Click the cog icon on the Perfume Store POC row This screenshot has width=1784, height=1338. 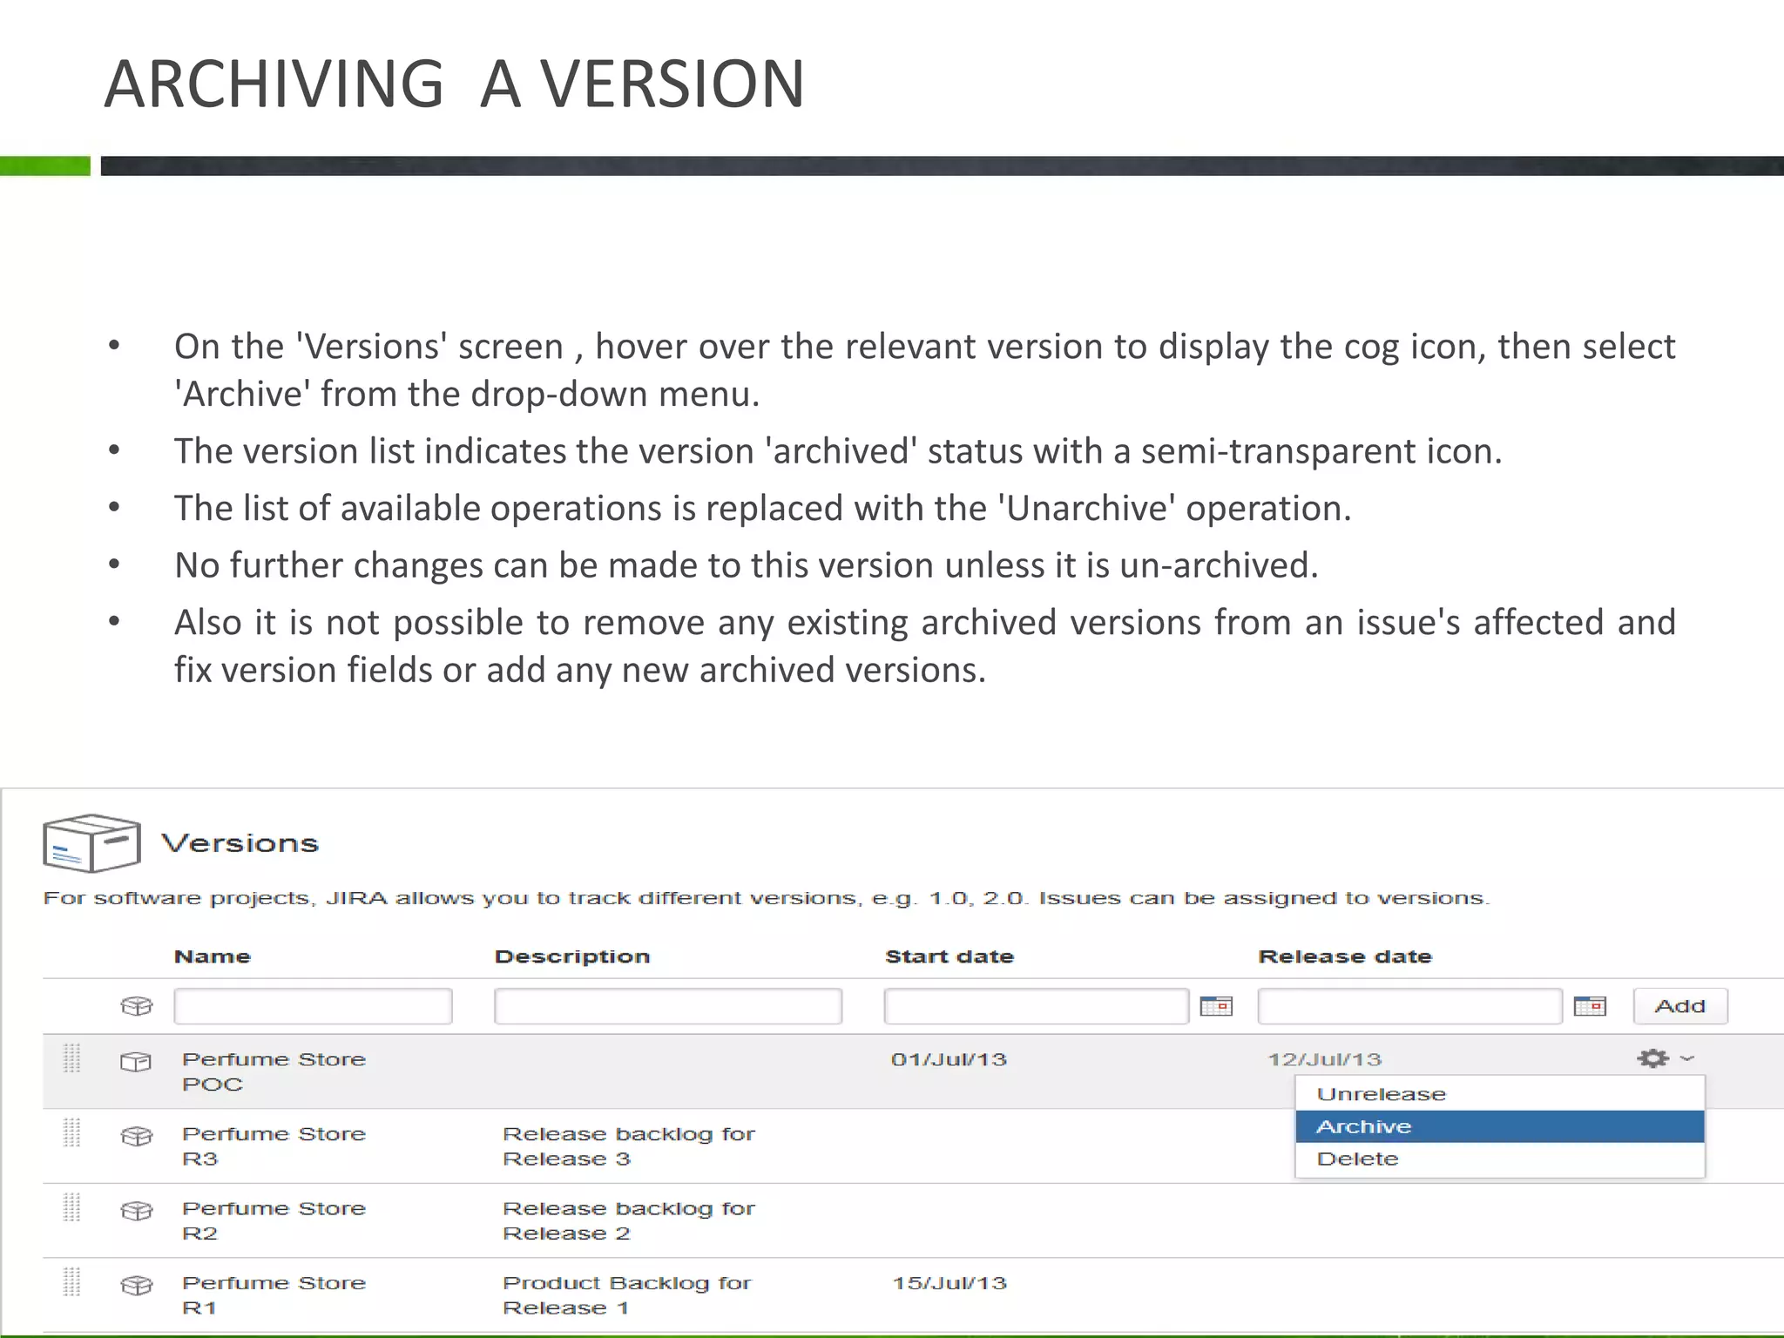click(x=1652, y=1058)
